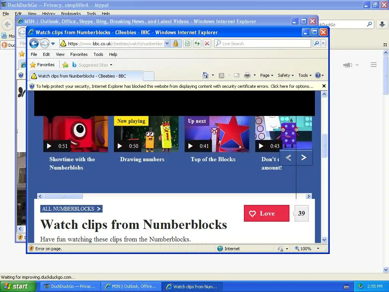Play the Drawing numbers clip thumbnail

pos(146,134)
